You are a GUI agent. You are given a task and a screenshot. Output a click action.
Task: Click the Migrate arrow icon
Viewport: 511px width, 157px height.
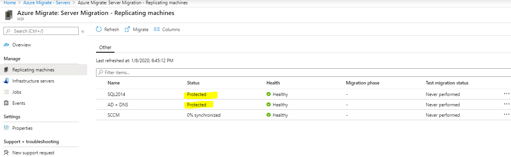coord(127,30)
